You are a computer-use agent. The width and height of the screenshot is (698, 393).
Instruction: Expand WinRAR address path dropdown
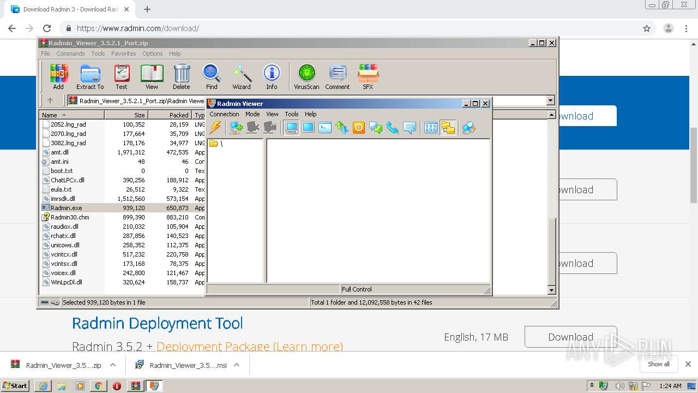point(550,100)
